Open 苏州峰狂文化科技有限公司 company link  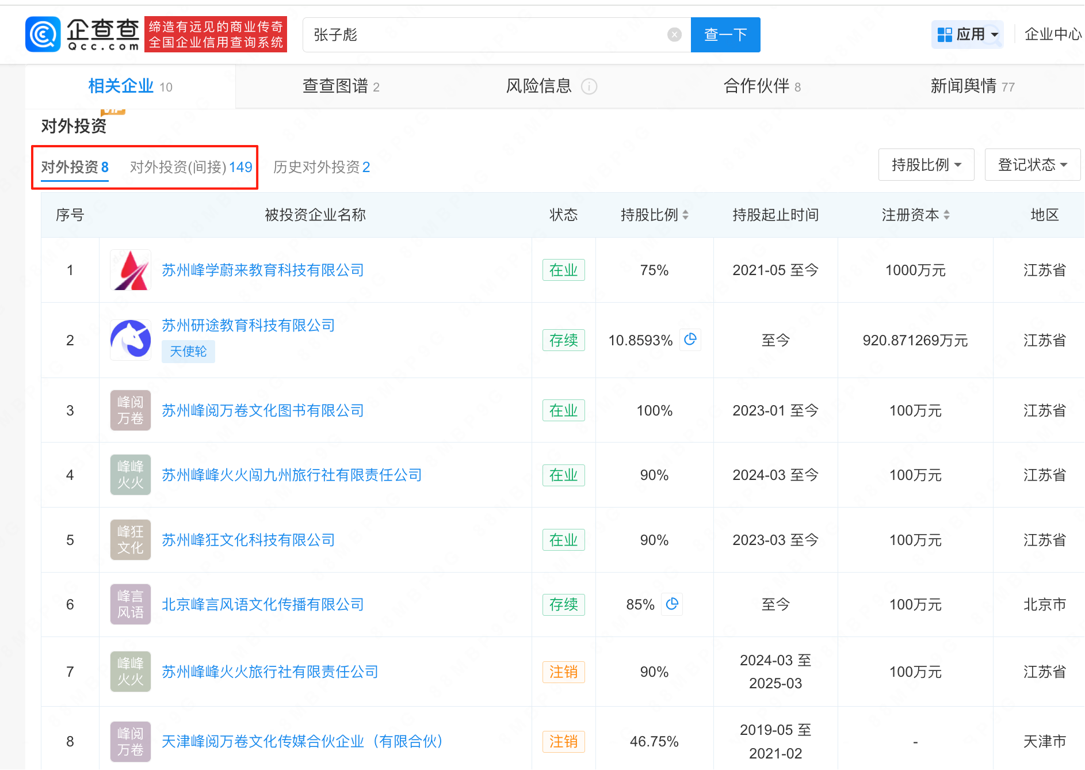click(249, 540)
